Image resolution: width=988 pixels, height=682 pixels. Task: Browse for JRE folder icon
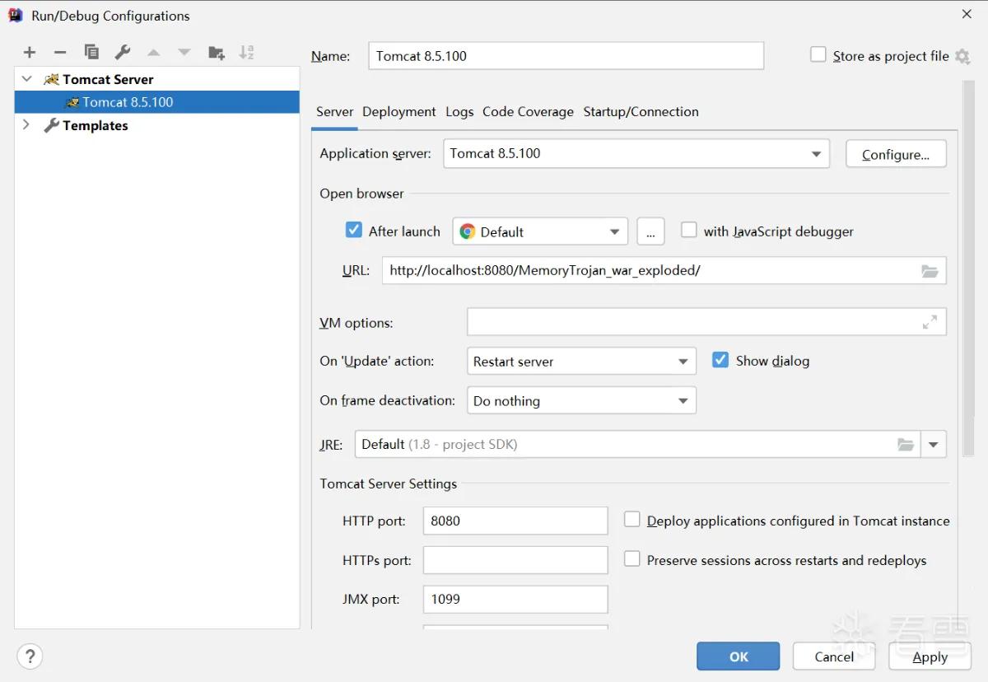click(906, 445)
